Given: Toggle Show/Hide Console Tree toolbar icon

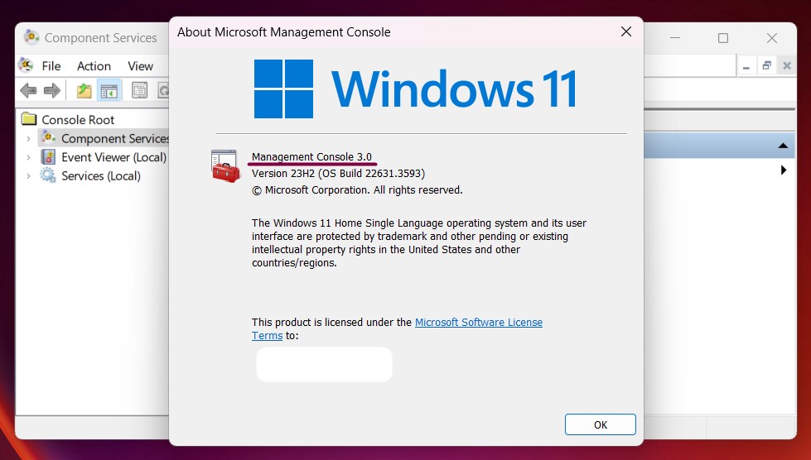Looking at the screenshot, I should [109, 91].
